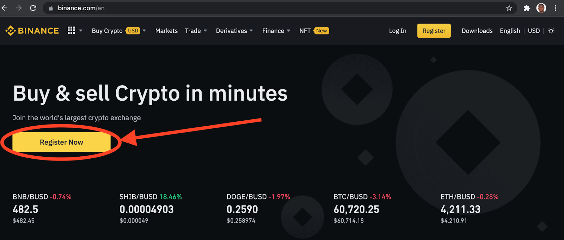Change language from English

pos(510,31)
